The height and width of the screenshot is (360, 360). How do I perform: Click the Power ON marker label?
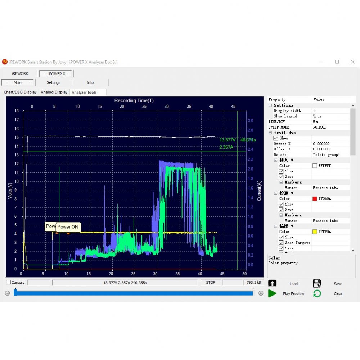[x=68, y=227]
